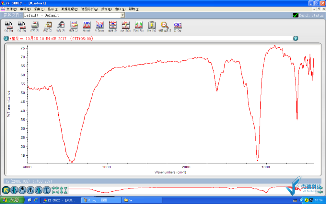Expand spectrum list with teal triangle button
Viewport: 326px width, 204px height.
296,39
